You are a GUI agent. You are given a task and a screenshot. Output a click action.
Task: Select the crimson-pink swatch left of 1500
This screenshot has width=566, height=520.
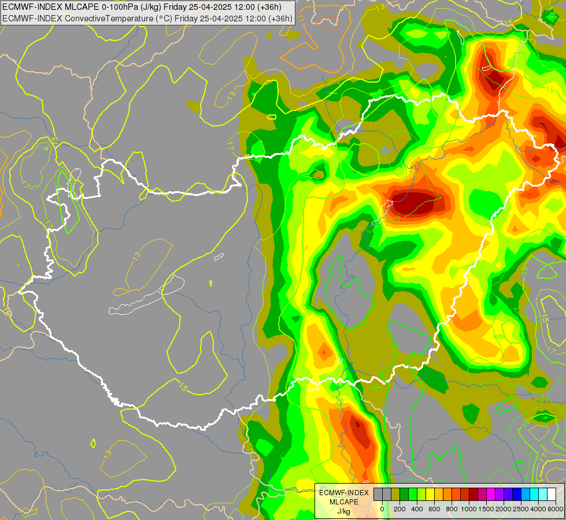point(482,495)
